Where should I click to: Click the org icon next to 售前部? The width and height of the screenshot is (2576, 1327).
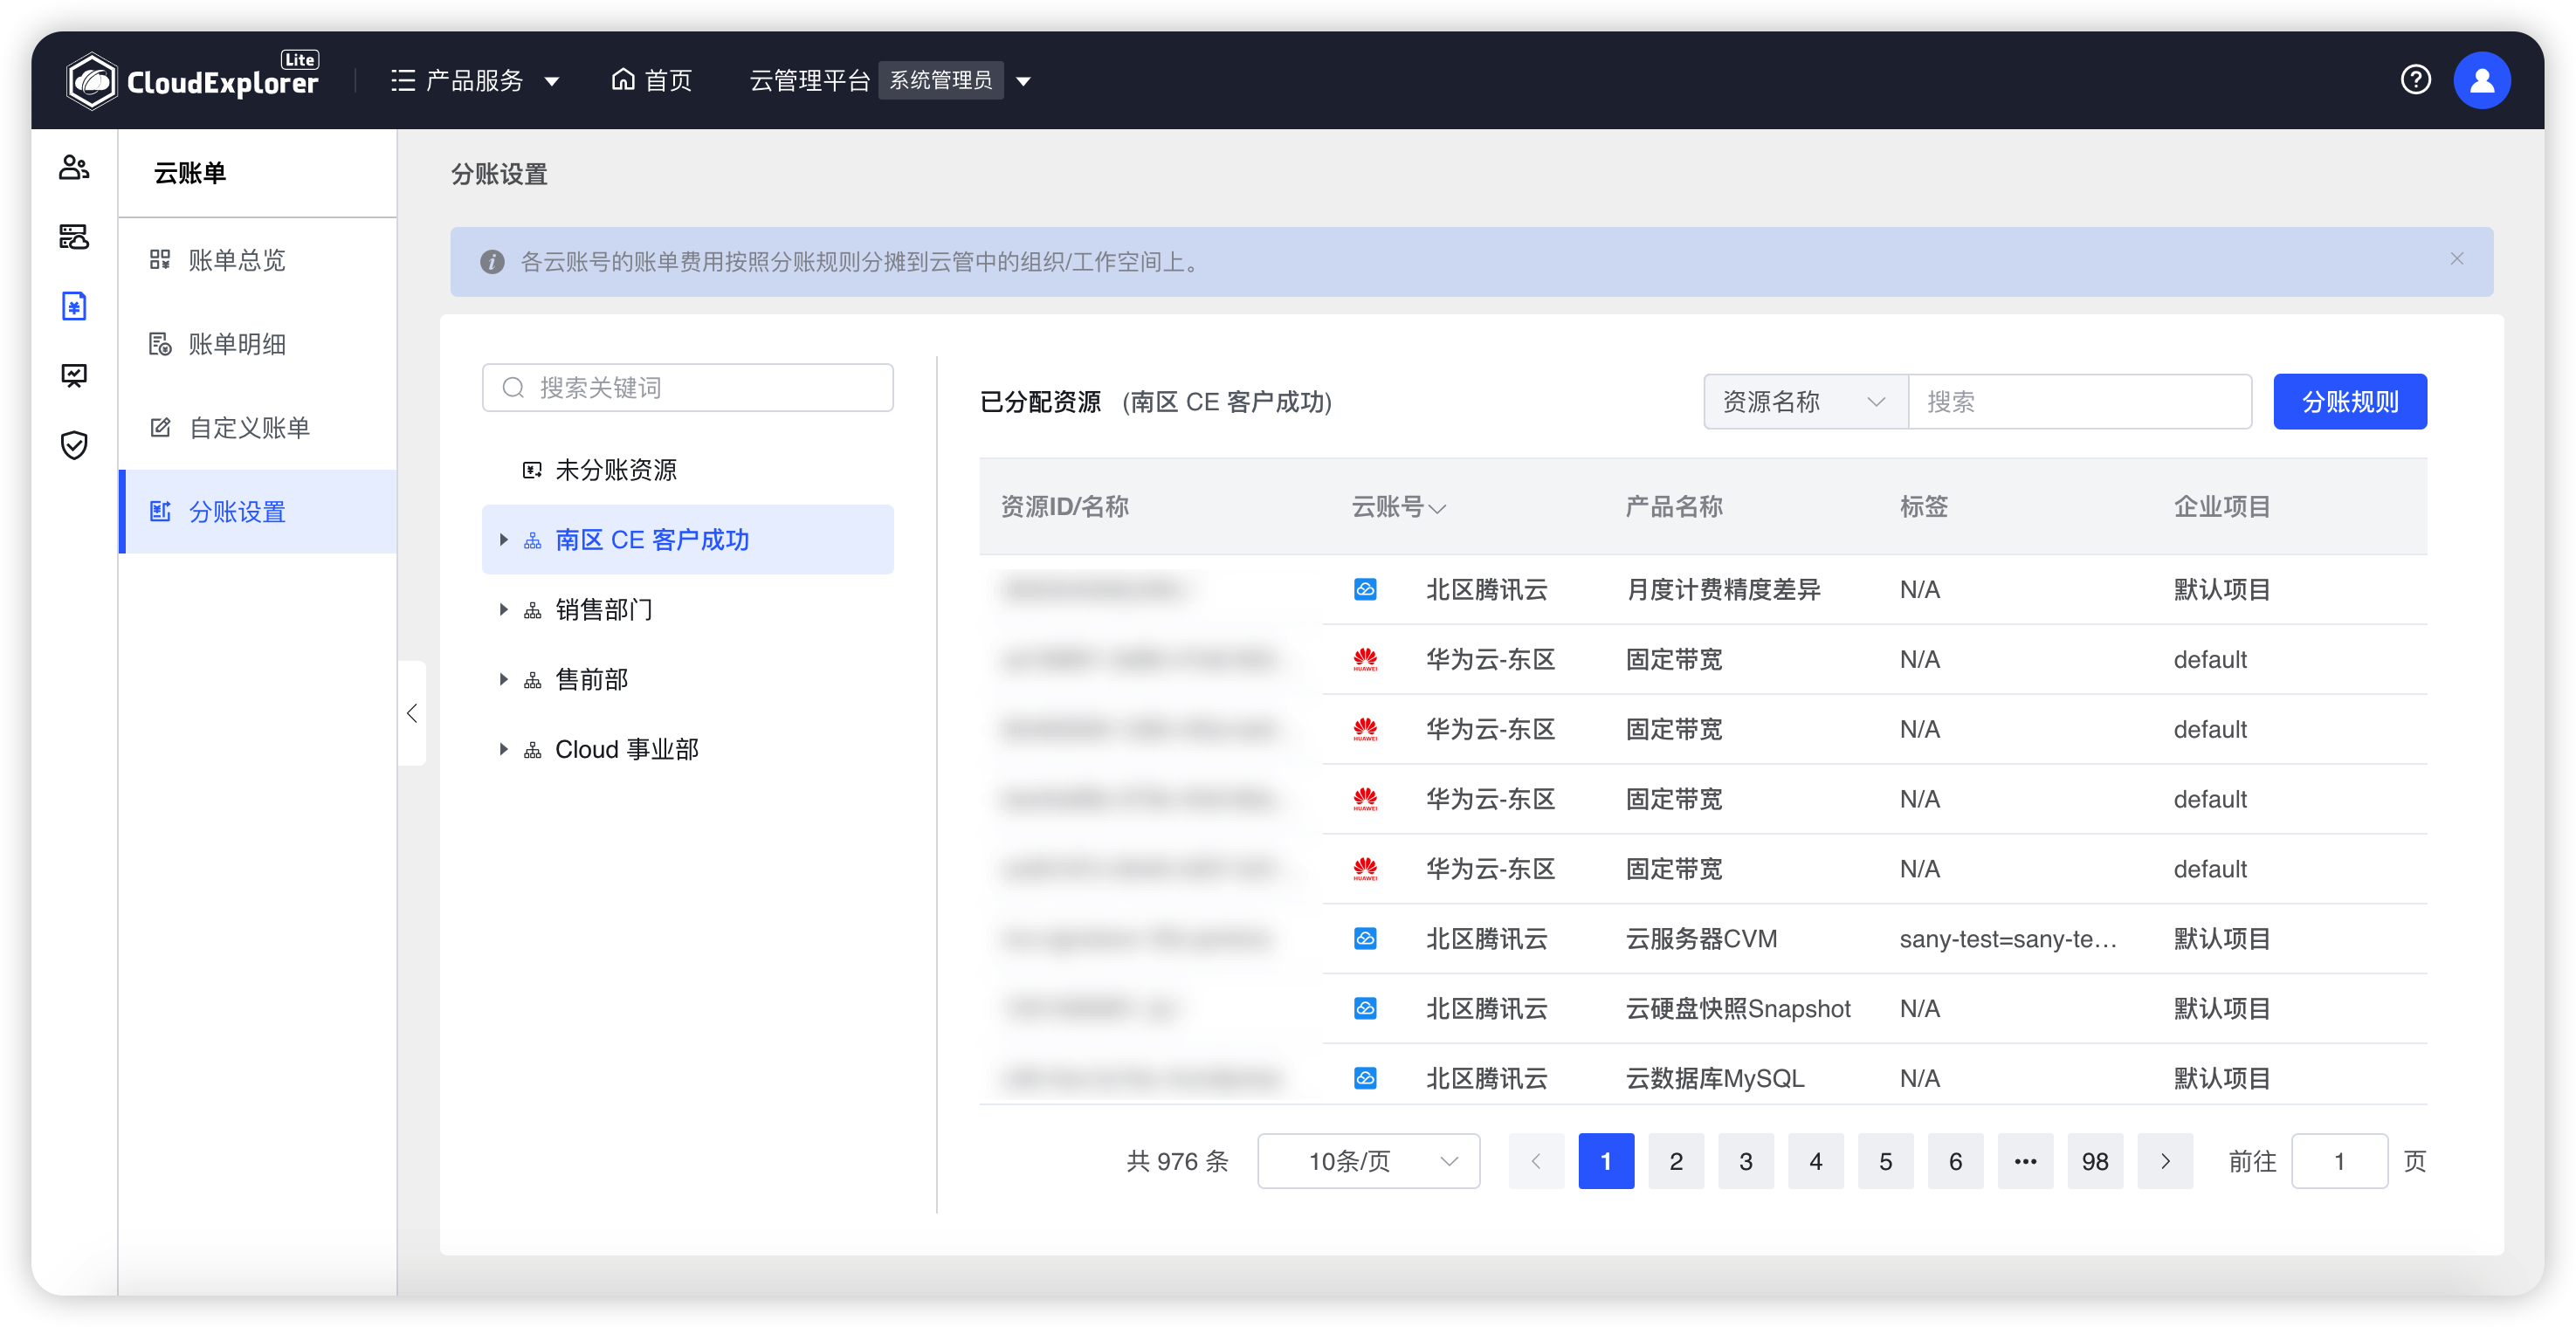[533, 680]
